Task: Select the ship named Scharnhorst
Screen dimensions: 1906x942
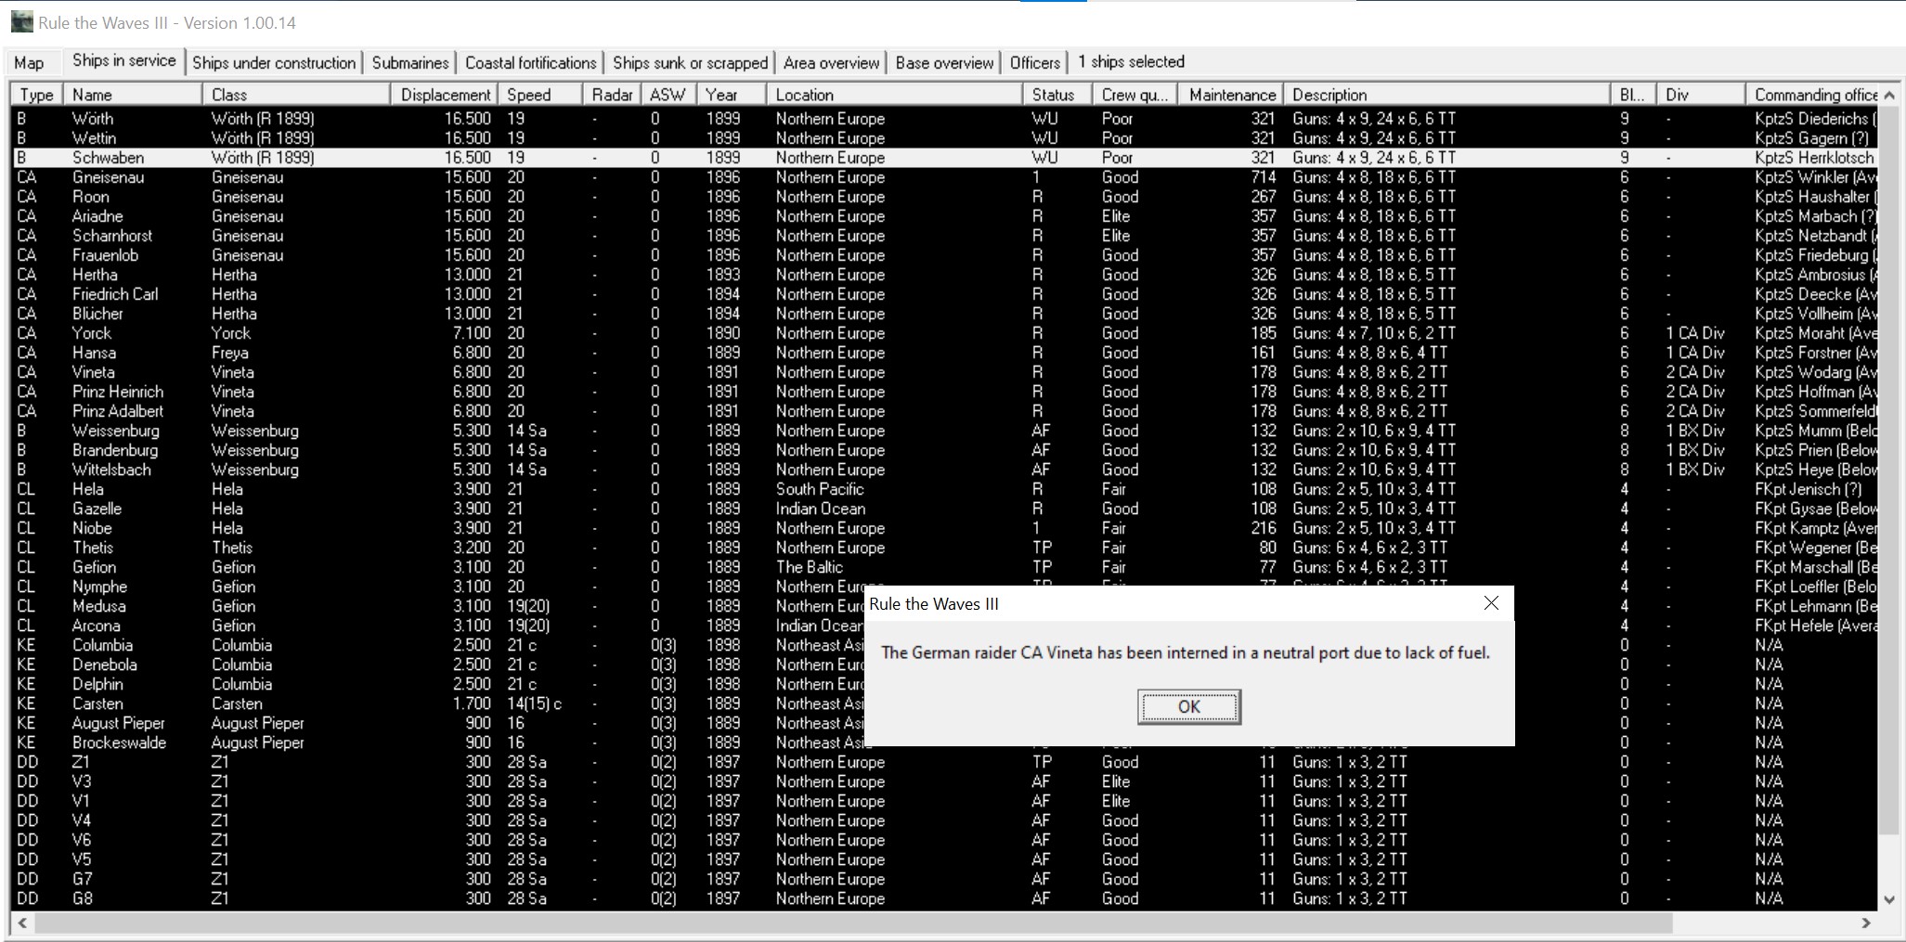Action: (943, 236)
